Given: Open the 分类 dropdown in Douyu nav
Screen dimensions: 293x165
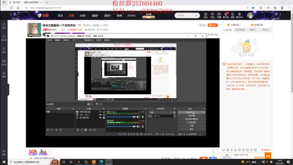Looking at the screenshot, I should pyautogui.click(x=83, y=15).
